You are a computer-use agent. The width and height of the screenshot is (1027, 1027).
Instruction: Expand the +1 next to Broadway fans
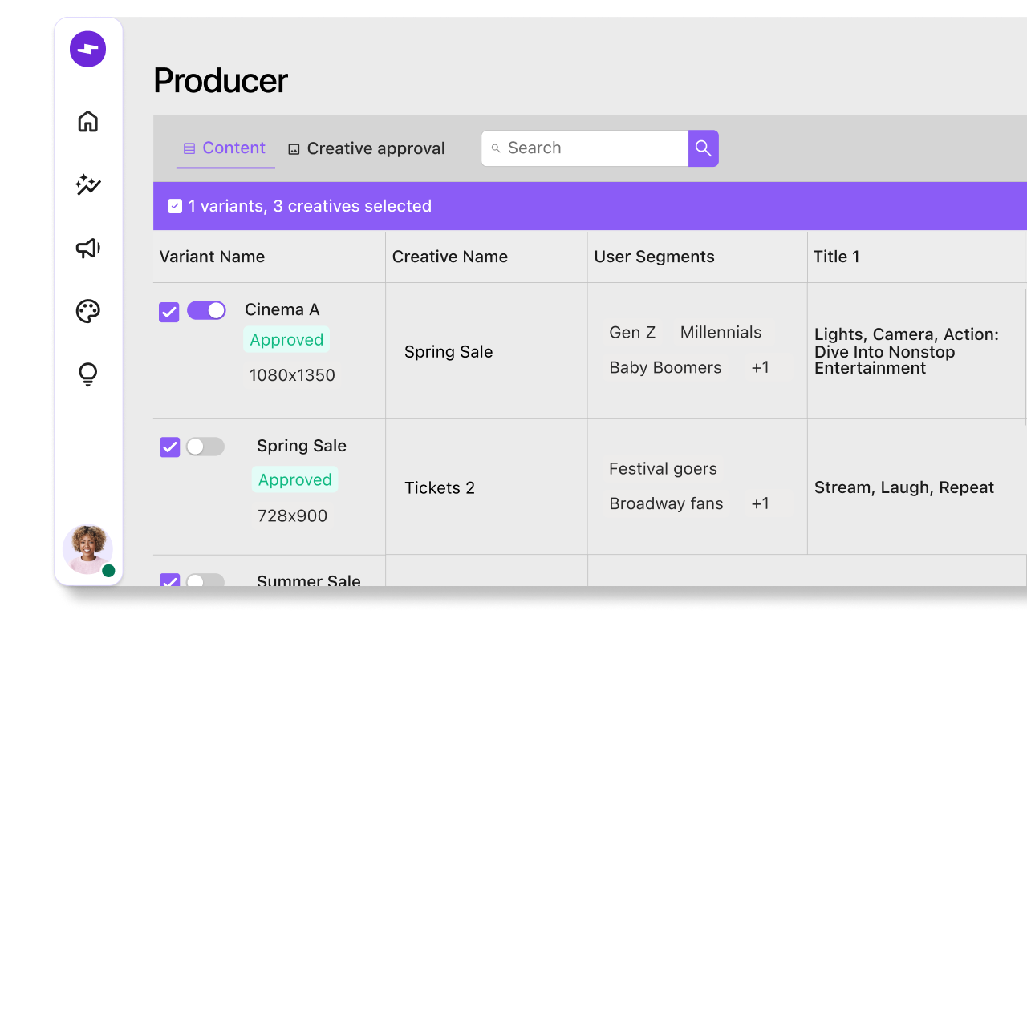pyautogui.click(x=761, y=504)
